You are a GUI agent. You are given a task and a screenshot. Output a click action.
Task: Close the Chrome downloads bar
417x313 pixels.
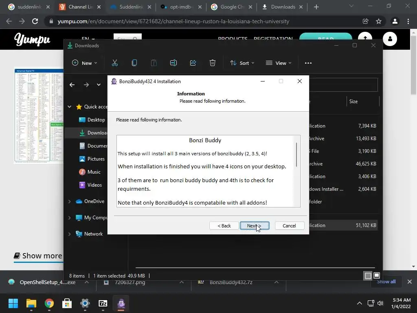(x=410, y=282)
